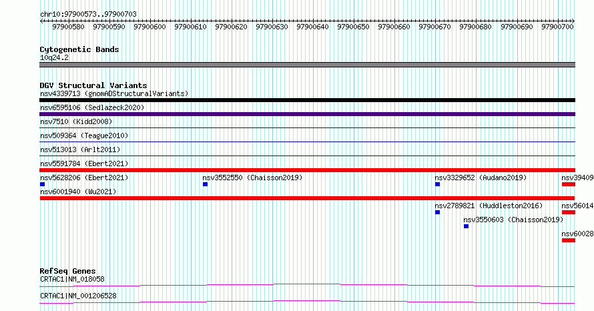Select the Cytogenetic Bands track title
Viewport: 594px width, 311px height.
coord(79,49)
